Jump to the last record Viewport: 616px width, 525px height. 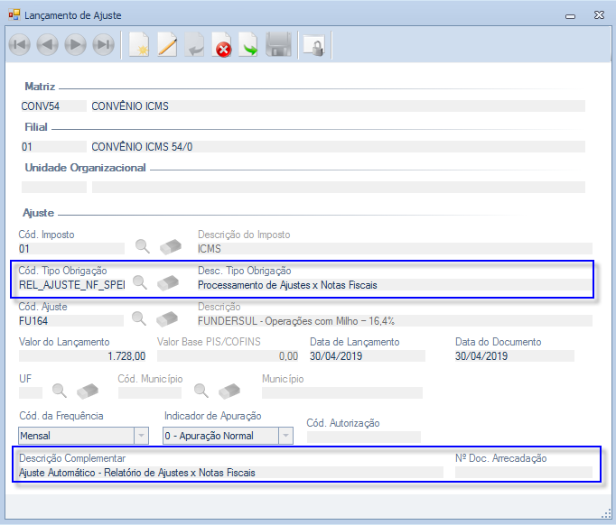pos(104,45)
